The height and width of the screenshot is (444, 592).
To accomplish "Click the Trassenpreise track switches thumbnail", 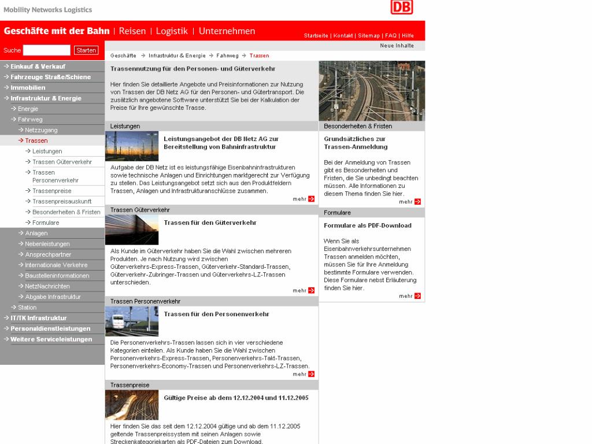I will tap(132, 405).
